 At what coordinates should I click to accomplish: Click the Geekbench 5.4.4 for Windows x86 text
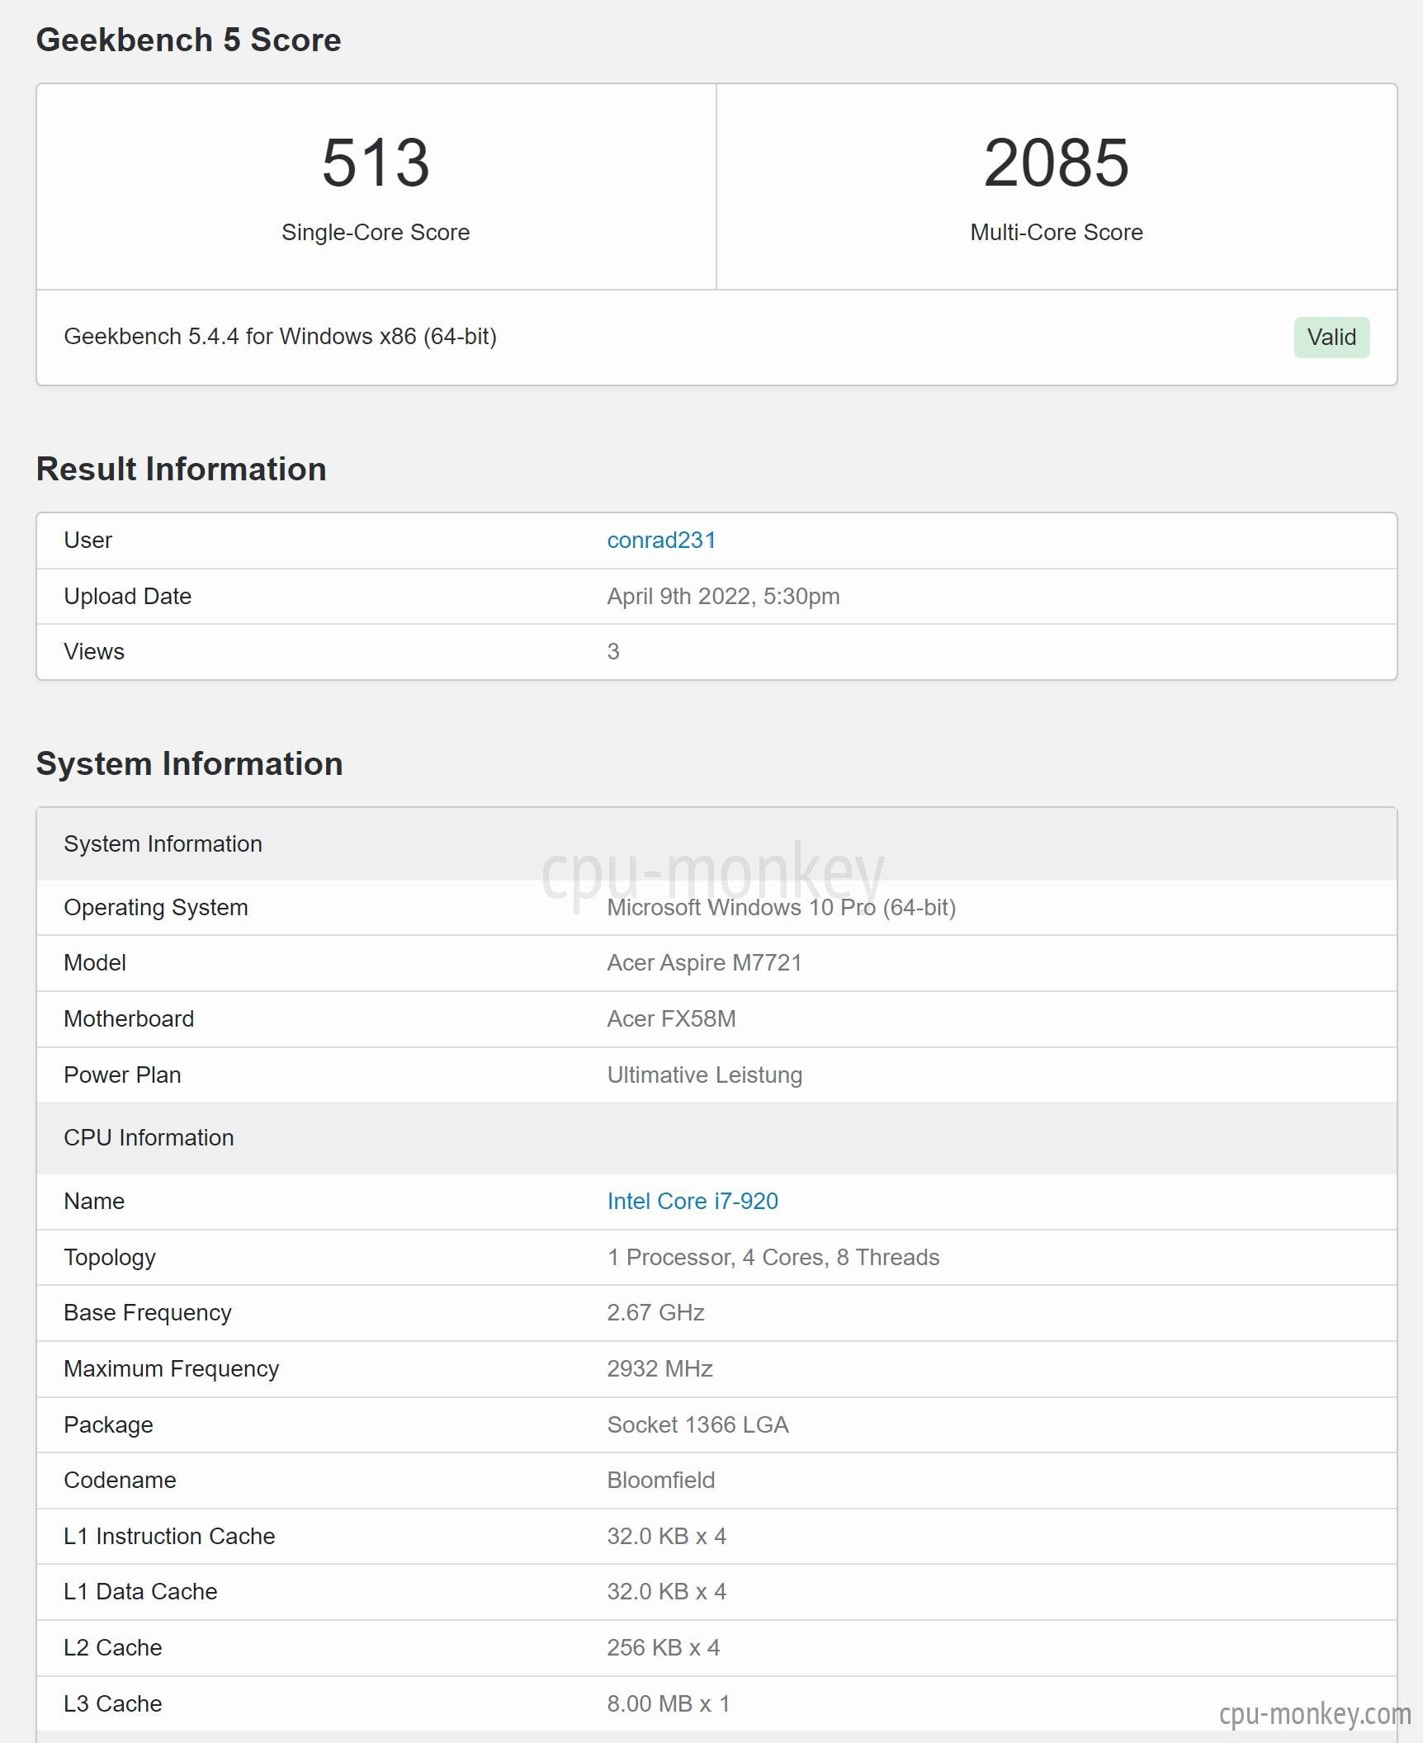280,336
